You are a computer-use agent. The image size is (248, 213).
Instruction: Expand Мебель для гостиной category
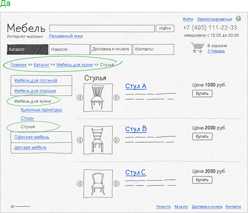coord(36,80)
